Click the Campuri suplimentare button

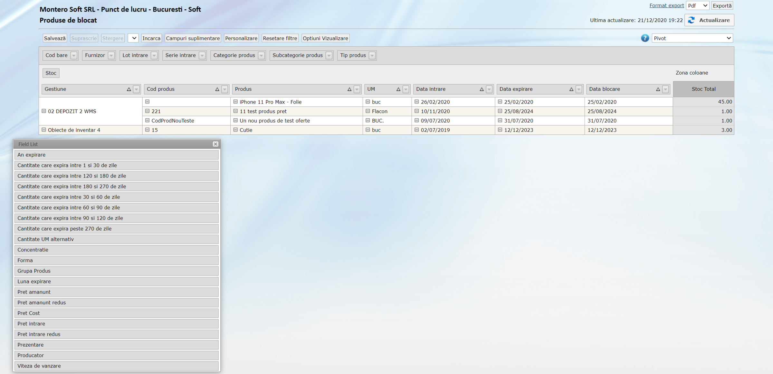[193, 38]
